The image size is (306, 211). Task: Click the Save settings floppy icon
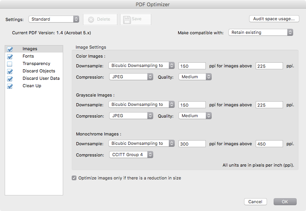point(127,19)
